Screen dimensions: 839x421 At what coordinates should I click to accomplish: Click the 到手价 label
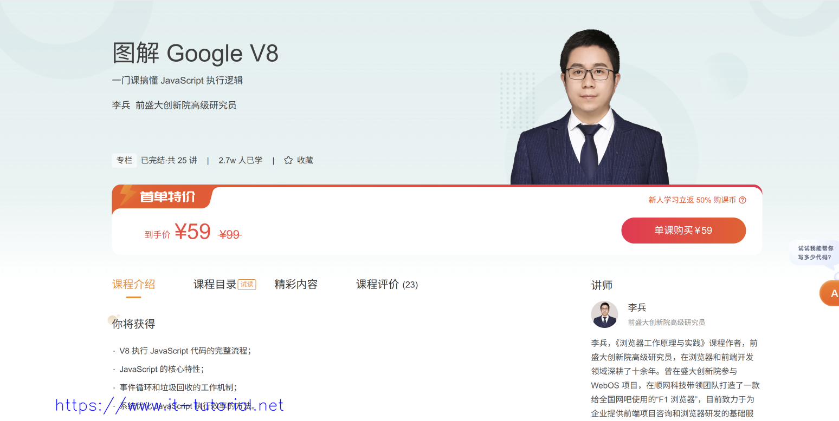(x=157, y=234)
